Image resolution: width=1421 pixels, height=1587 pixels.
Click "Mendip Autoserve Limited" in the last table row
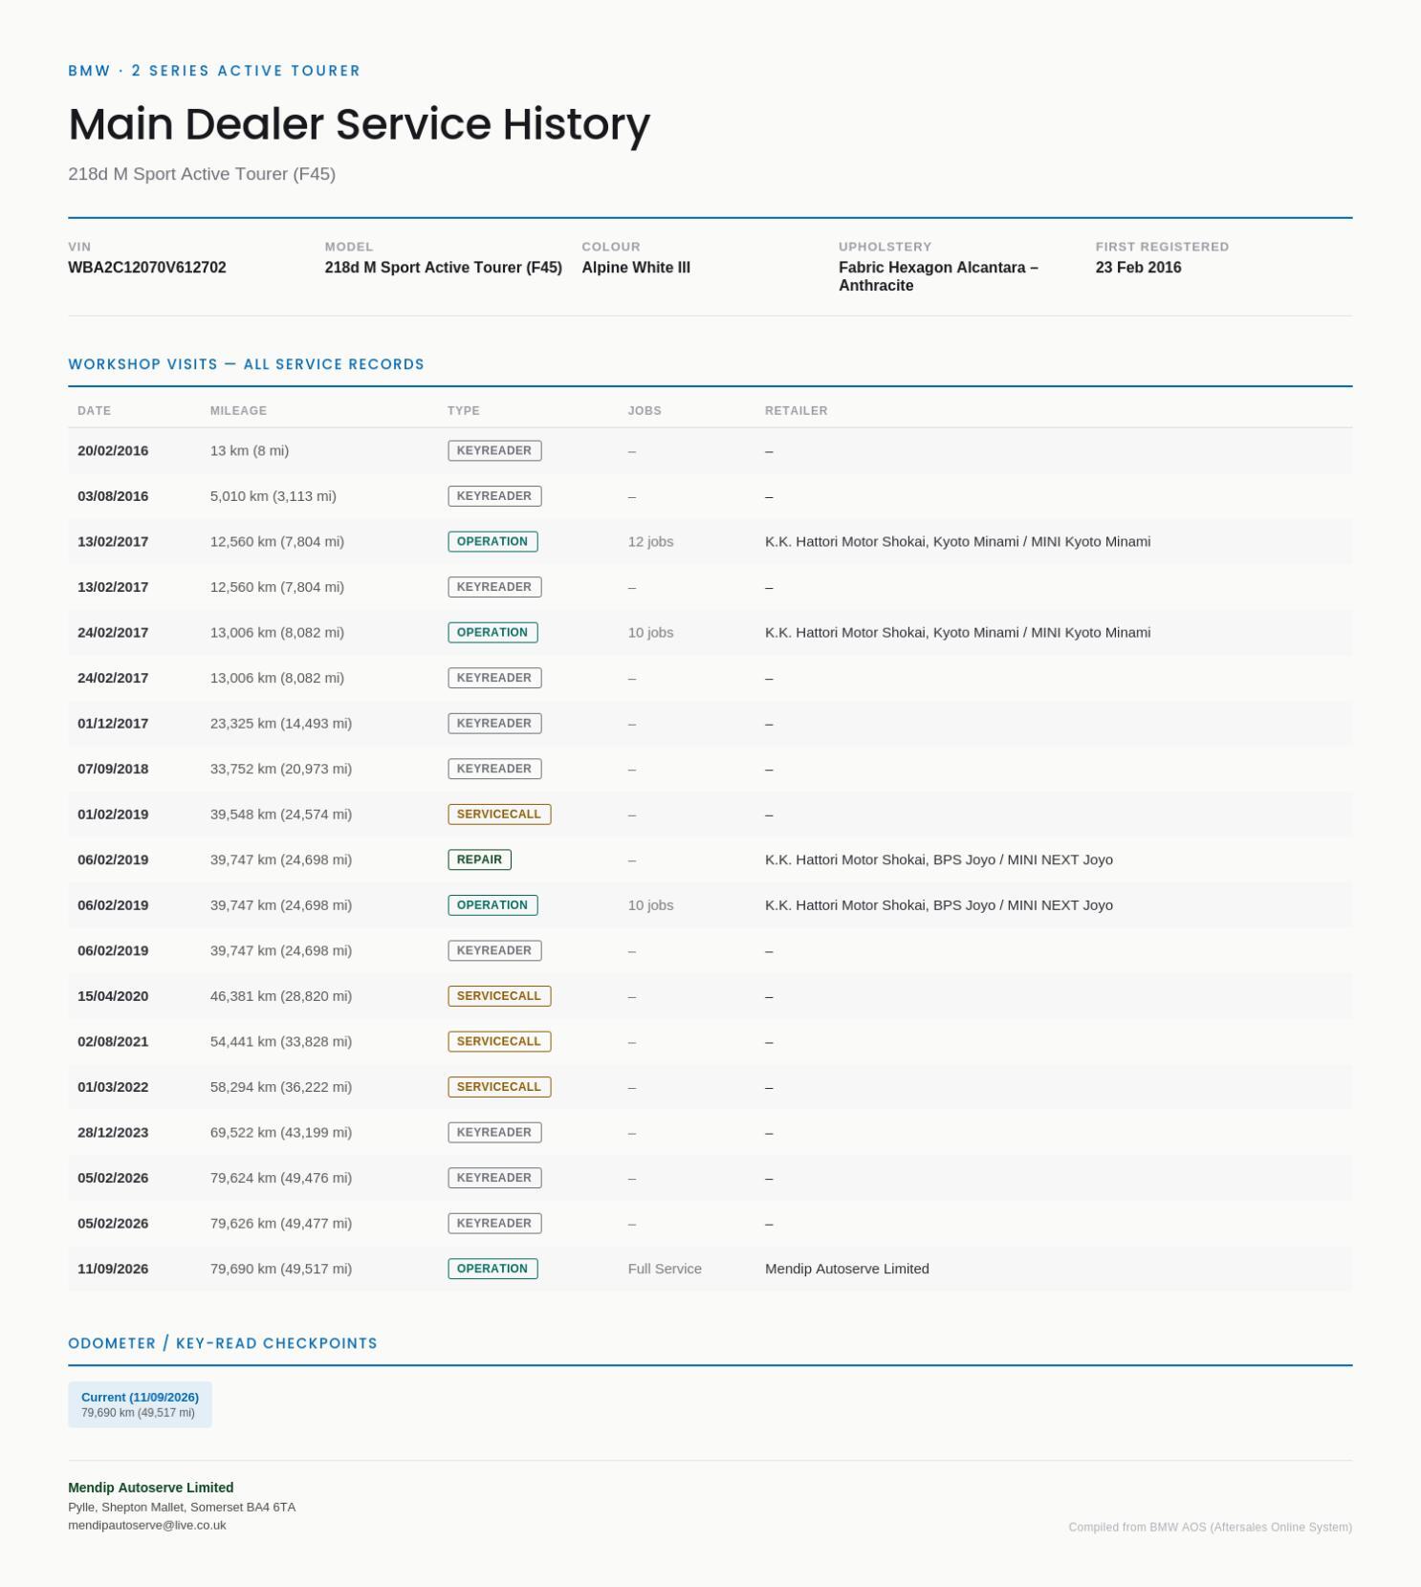847,1269
